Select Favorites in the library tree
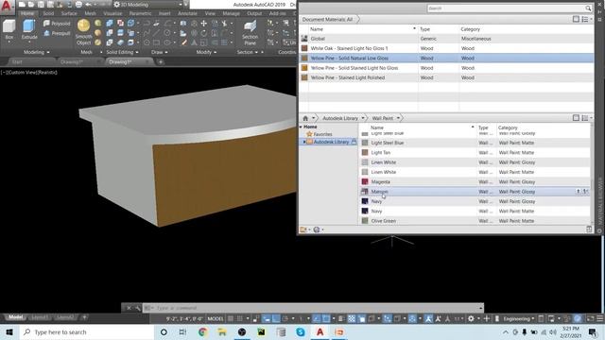The width and height of the screenshot is (605, 340). 322,134
